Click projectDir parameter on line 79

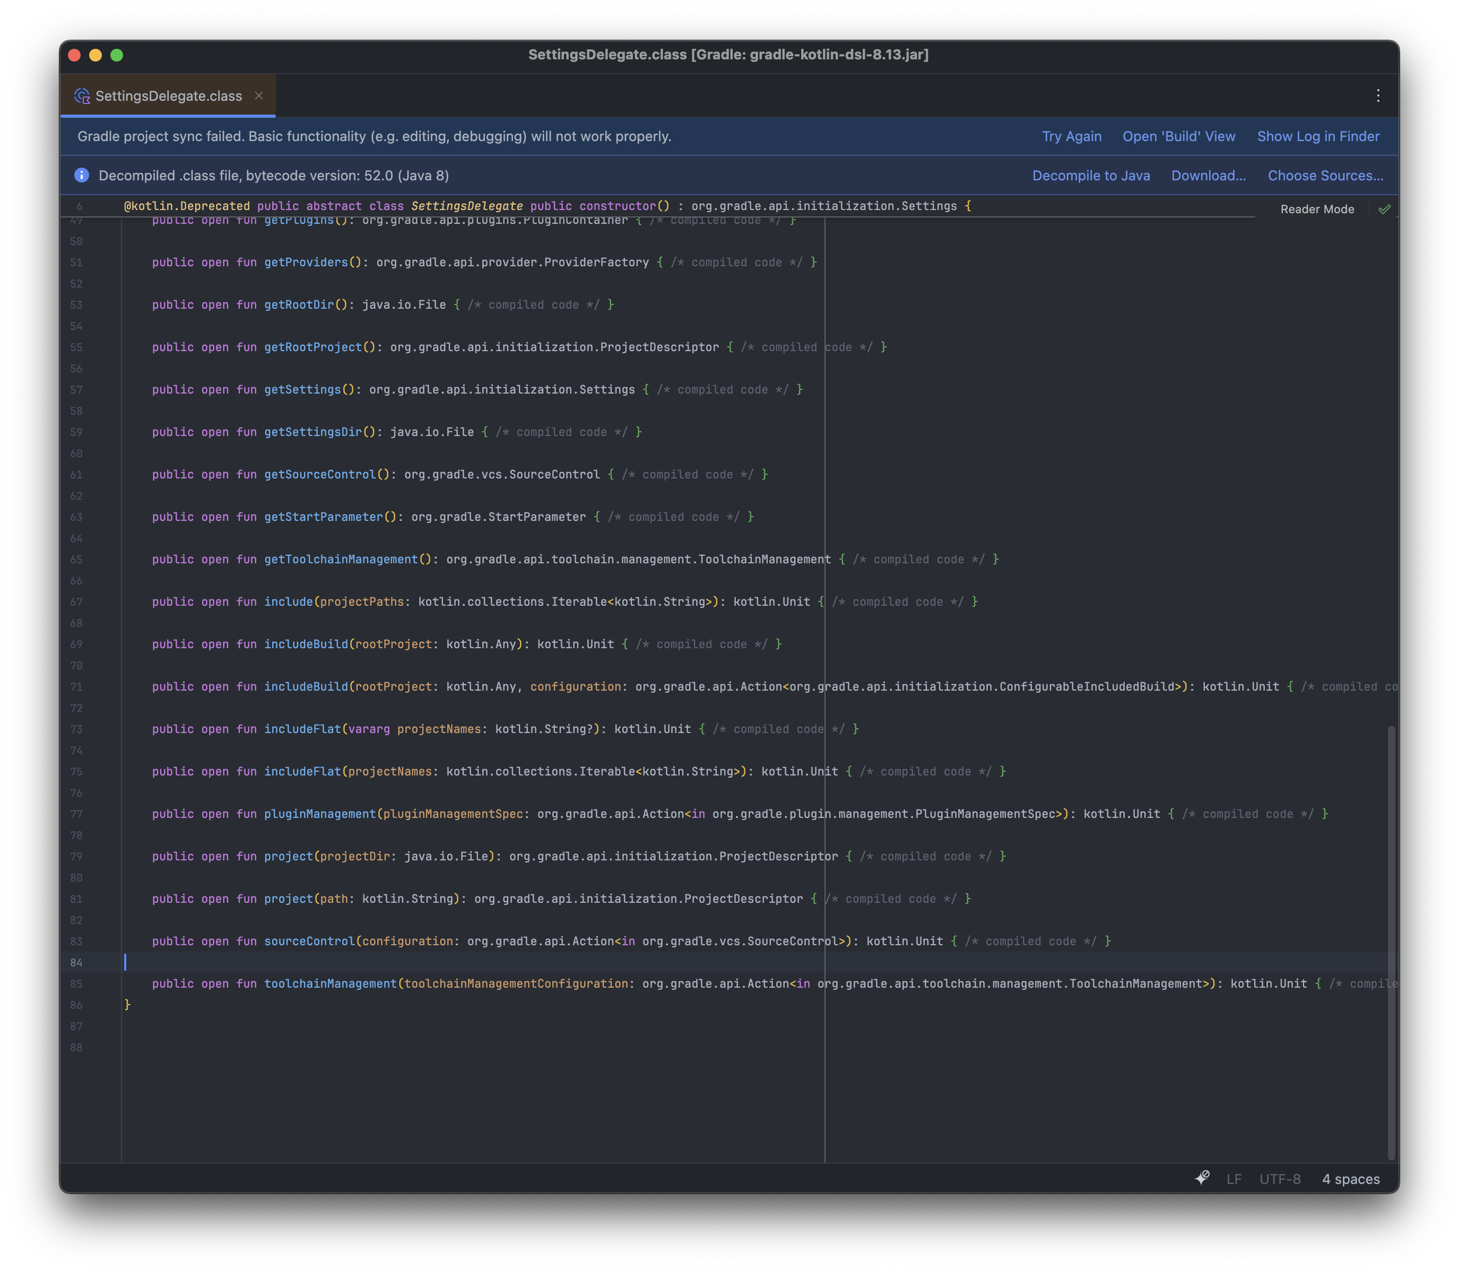[355, 856]
